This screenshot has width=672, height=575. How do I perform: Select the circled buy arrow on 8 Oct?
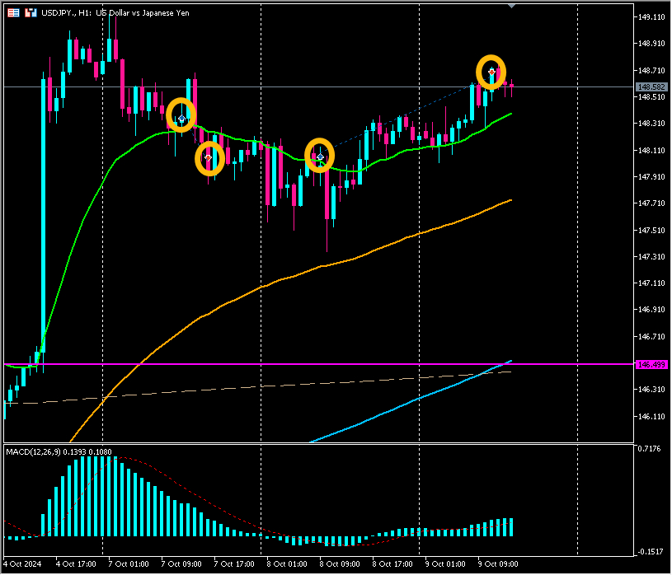click(320, 156)
